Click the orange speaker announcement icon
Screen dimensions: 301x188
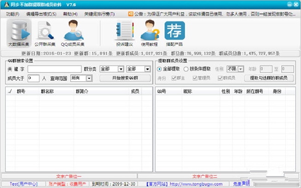(131, 14)
